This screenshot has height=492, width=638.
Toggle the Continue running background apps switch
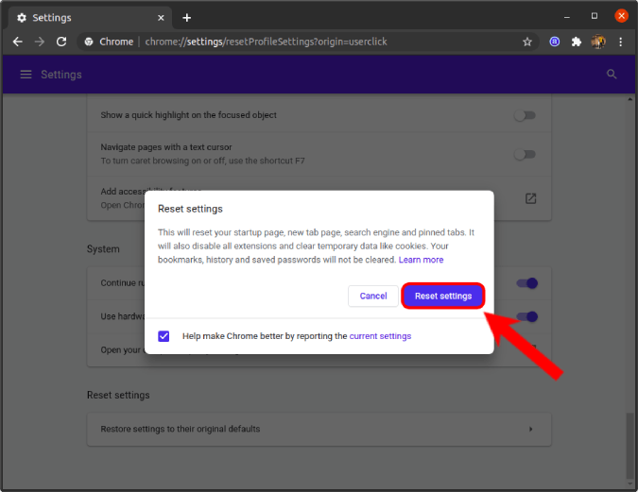(527, 283)
